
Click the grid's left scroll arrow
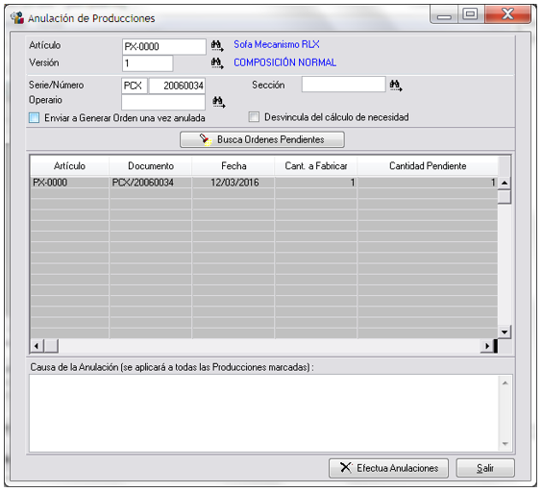[37, 346]
